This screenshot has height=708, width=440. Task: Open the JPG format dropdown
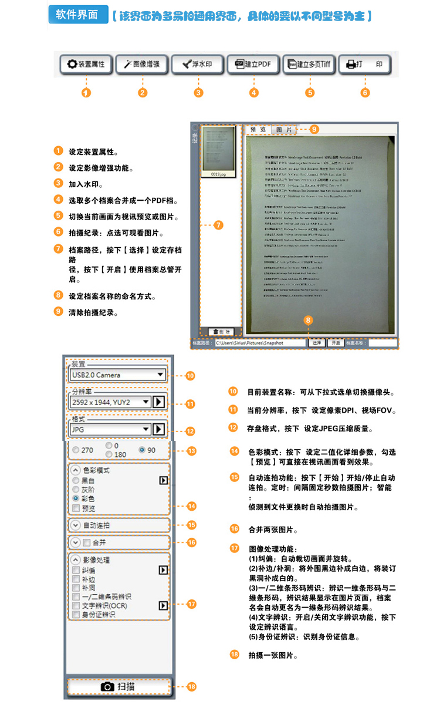[110, 429]
